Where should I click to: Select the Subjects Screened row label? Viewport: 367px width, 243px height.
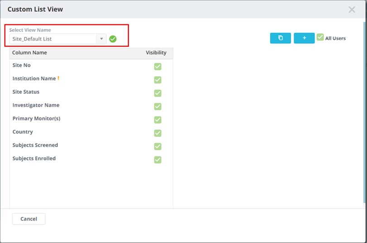pos(35,145)
